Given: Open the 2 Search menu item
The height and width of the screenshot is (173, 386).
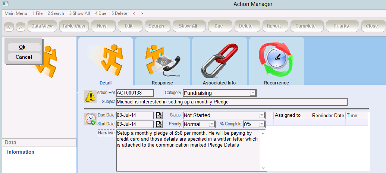Looking at the screenshot, I should (x=56, y=13).
